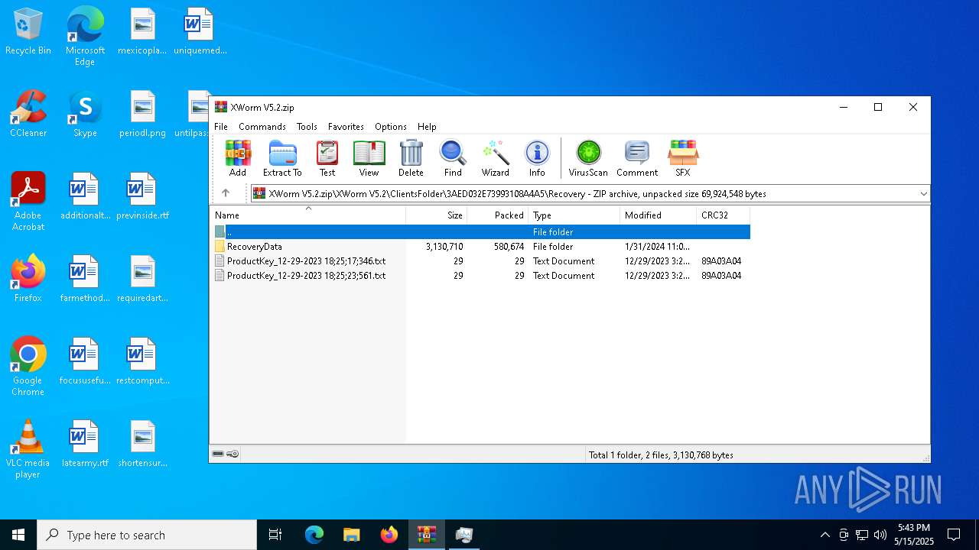Screen dimensions: 979x550
Task: Sort by the Packed column header
Action: [x=498, y=215]
